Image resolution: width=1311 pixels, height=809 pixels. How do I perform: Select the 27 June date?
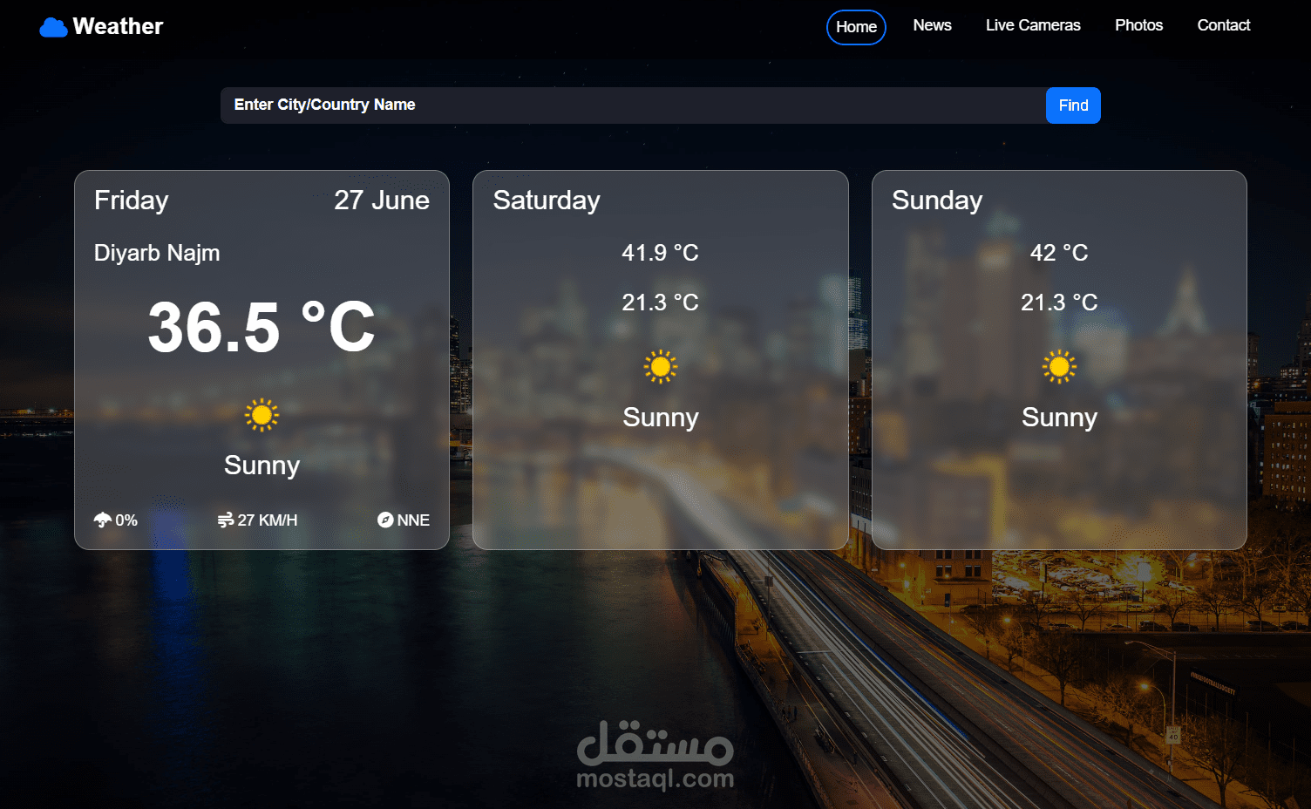[382, 201]
